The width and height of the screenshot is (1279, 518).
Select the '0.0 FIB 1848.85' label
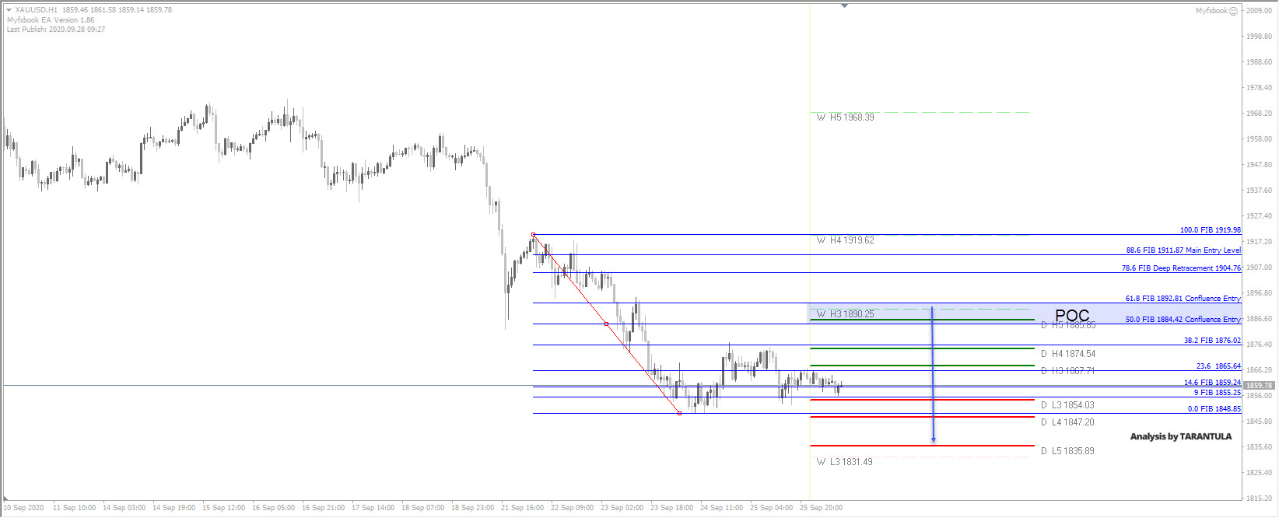1214,409
